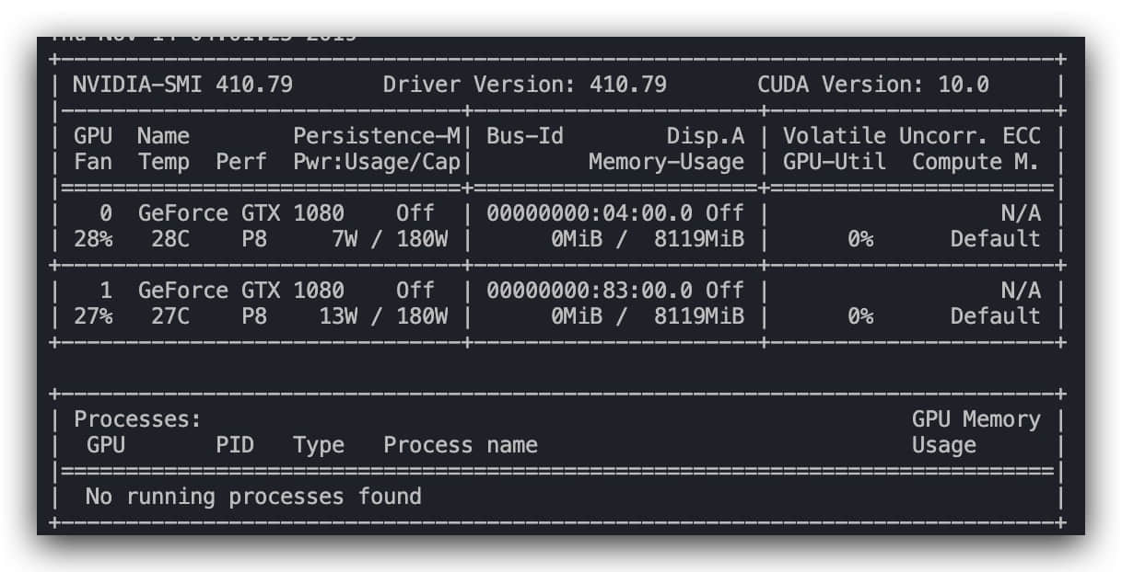This screenshot has width=1122, height=572.
Task: Click the Processes: section label
Action: tap(138, 419)
